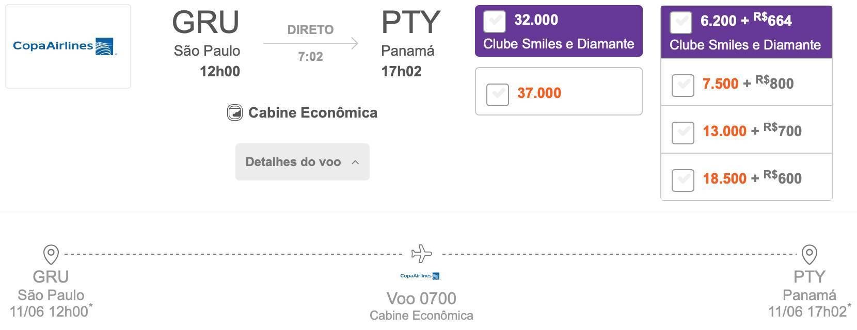Click the airplane icon on the route line
Screen dimensions: 857x330
coord(422,254)
